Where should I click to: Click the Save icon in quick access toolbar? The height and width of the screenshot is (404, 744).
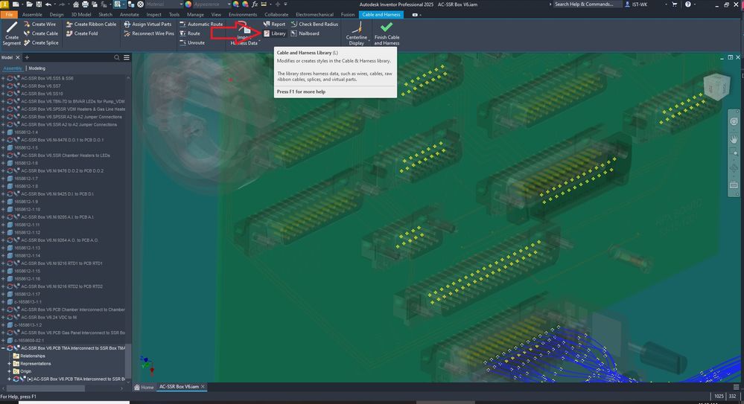[39, 4]
